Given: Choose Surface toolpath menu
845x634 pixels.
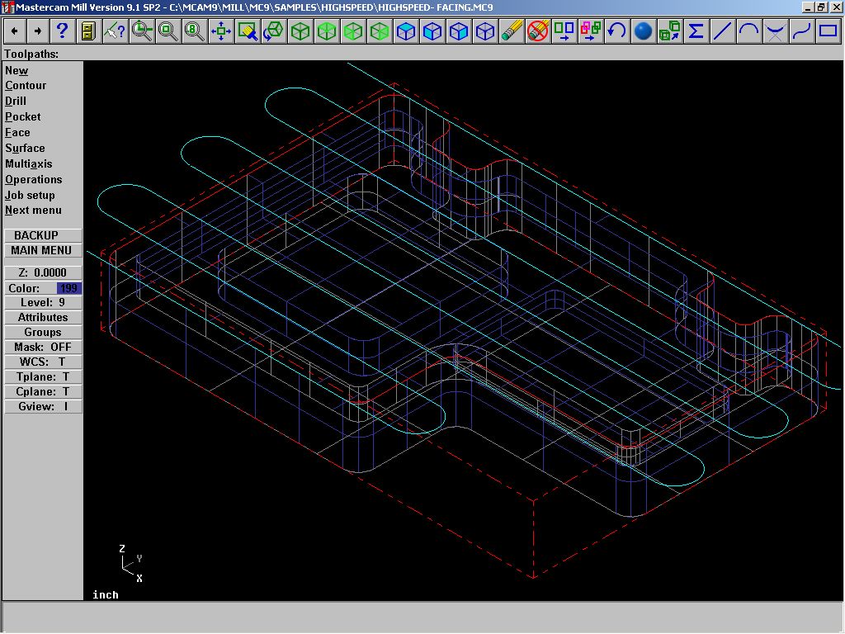Looking at the screenshot, I should [25, 149].
